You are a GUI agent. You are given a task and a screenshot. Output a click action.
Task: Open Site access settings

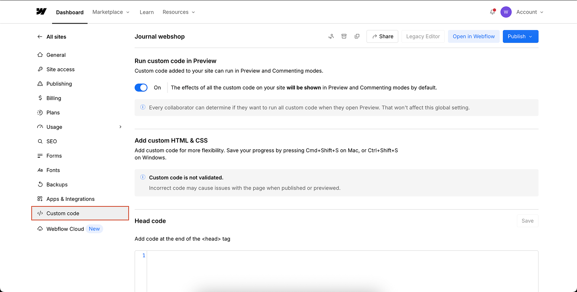(x=80, y=69)
